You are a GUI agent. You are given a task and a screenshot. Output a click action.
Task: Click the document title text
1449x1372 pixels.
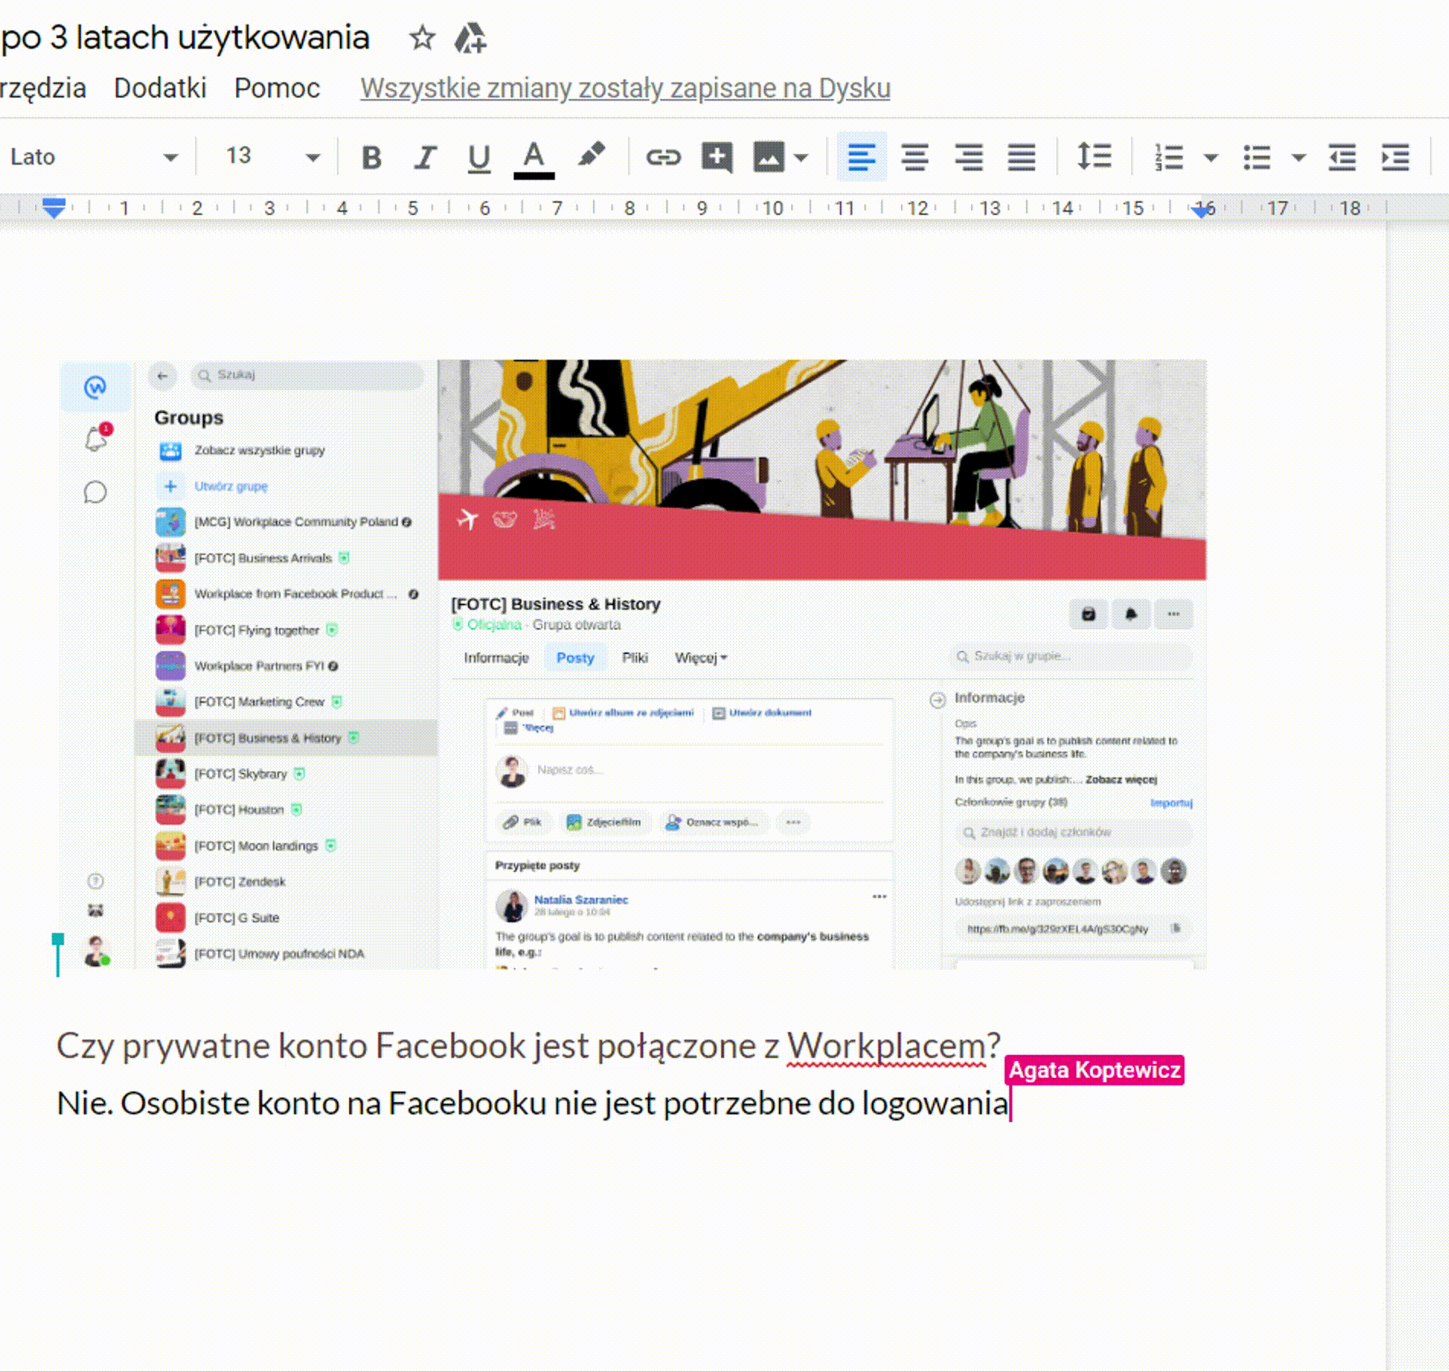click(x=184, y=37)
